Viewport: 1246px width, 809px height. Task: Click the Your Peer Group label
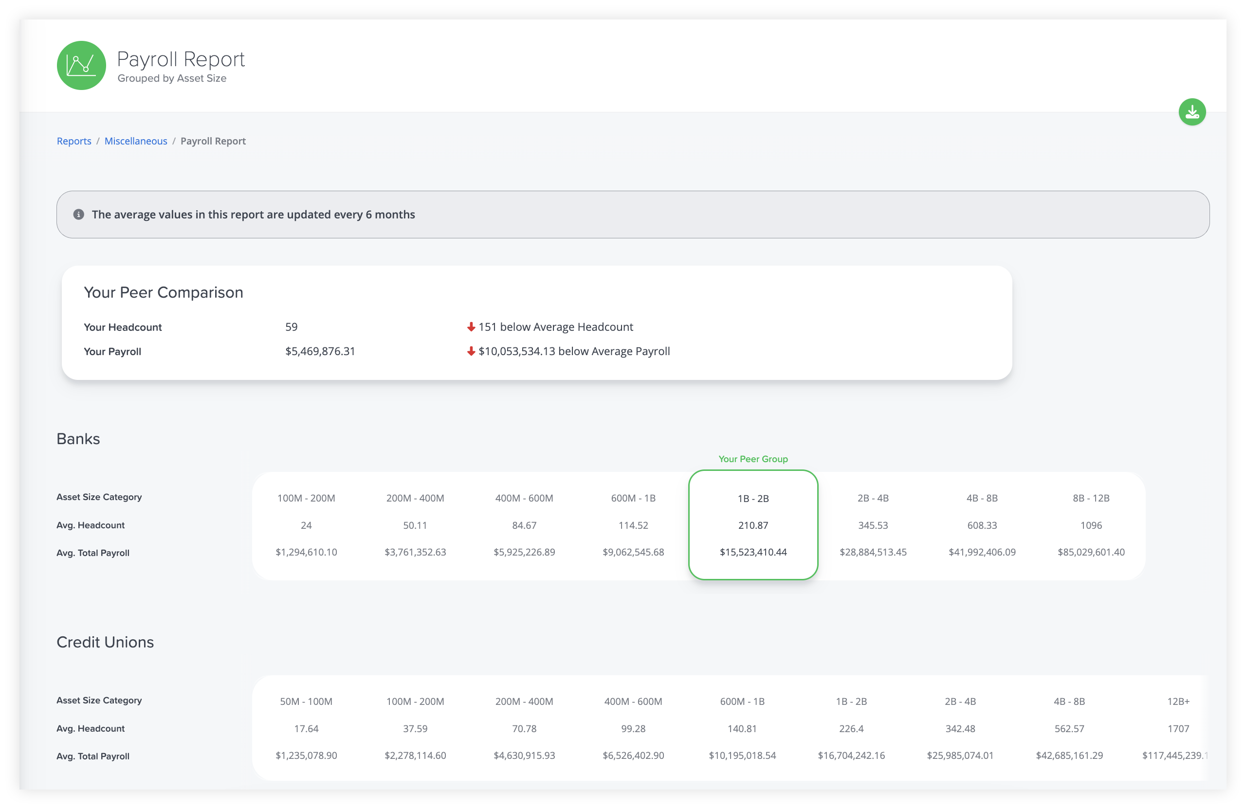click(x=752, y=459)
